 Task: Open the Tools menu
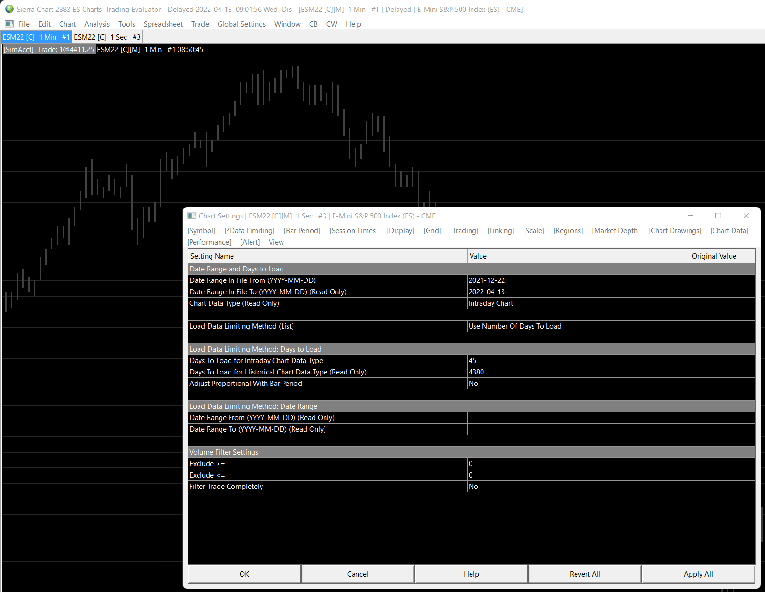126,24
